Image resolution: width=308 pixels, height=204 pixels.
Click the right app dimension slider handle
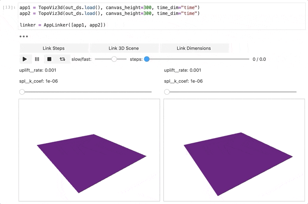click(167, 92)
